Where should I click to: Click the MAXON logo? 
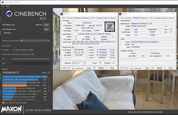point(11,109)
